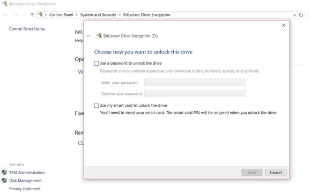Click the heading Choose how you want to unlock this drive
Viewport: 311px width, 195px height.
(x=143, y=52)
